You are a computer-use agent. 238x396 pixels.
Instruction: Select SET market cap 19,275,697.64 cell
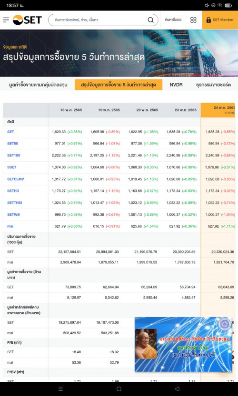pos(69,322)
